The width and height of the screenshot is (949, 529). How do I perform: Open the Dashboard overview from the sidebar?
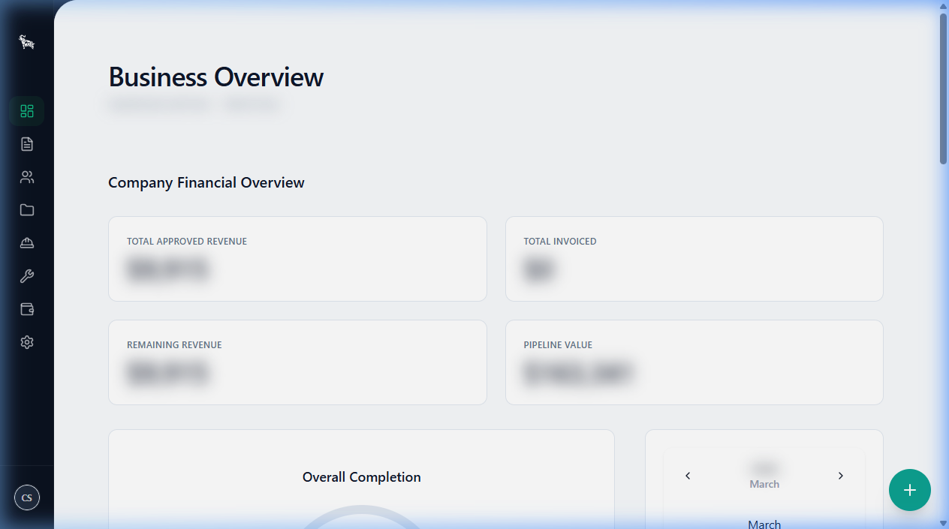(27, 110)
